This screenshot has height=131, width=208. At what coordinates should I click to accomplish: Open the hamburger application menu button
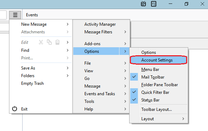click(x=15, y=15)
